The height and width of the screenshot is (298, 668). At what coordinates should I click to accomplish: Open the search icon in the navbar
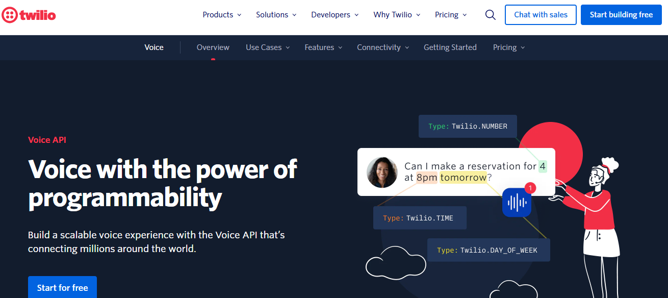[x=490, y=15]
